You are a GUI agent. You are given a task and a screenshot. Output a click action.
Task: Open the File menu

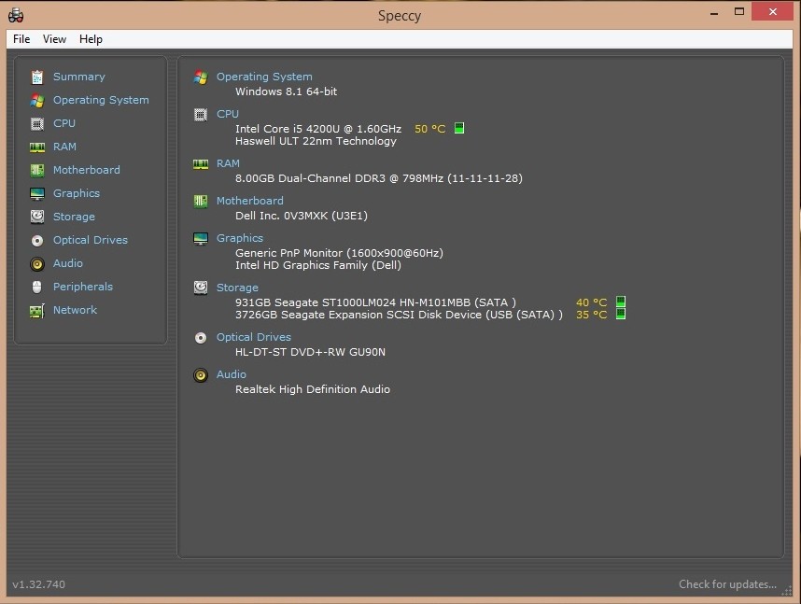[21, 39]
